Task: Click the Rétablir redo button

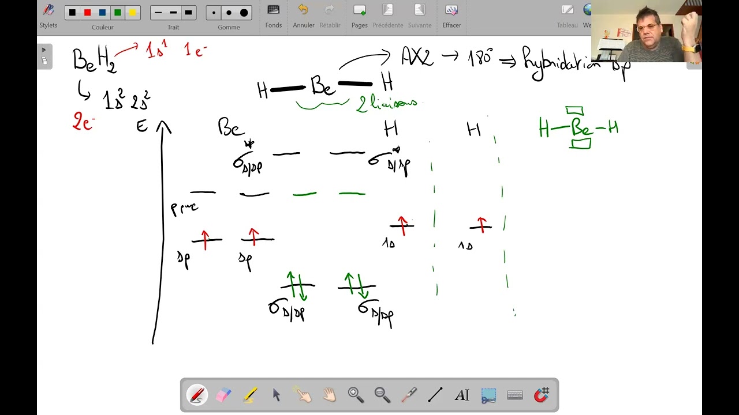Action: (x=330, y=16)
